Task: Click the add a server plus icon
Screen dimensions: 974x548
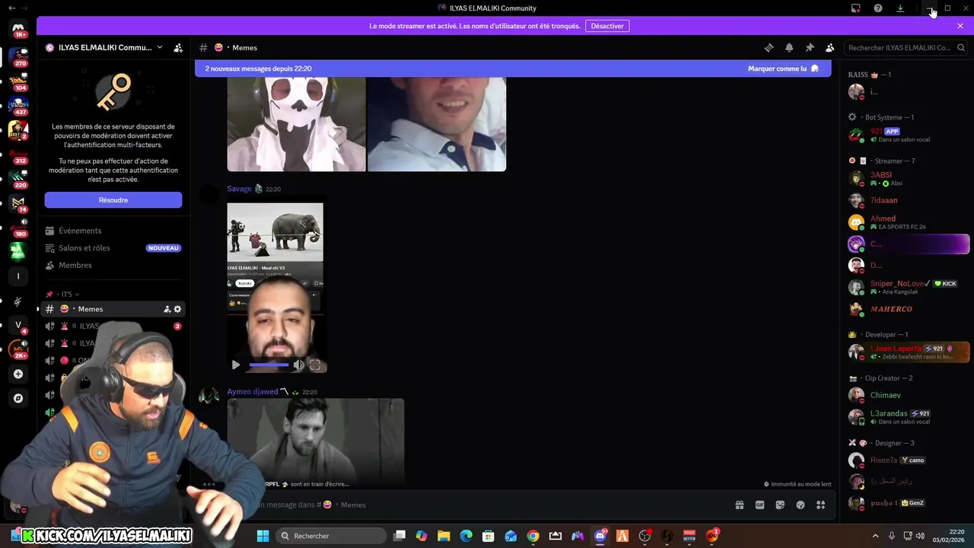Action: point(18,374)
